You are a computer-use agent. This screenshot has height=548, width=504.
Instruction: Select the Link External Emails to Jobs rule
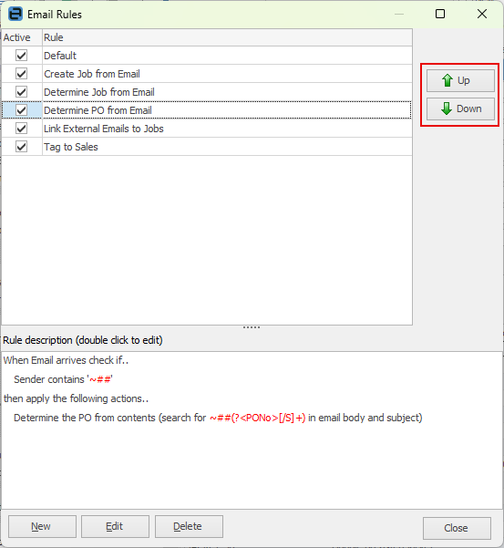207,129
